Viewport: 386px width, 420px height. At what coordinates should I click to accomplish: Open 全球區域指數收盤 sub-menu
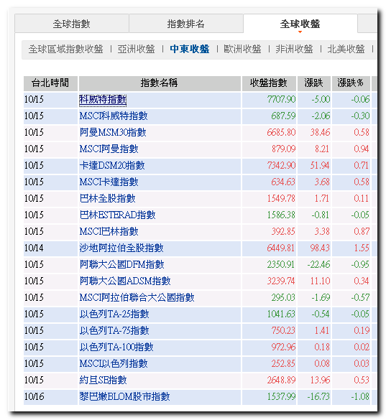click(66, 49)
